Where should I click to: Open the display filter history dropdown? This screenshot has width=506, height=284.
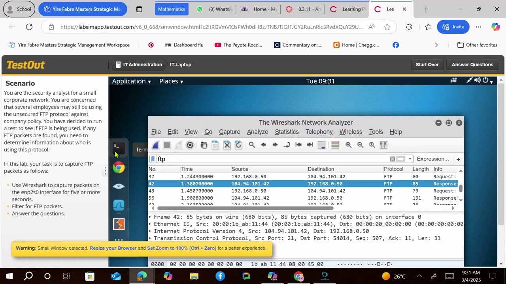click(x=410, y=159)
